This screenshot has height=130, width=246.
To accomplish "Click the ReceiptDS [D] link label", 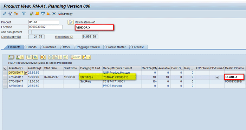I will pyautogui.click(x=64, y=37).
